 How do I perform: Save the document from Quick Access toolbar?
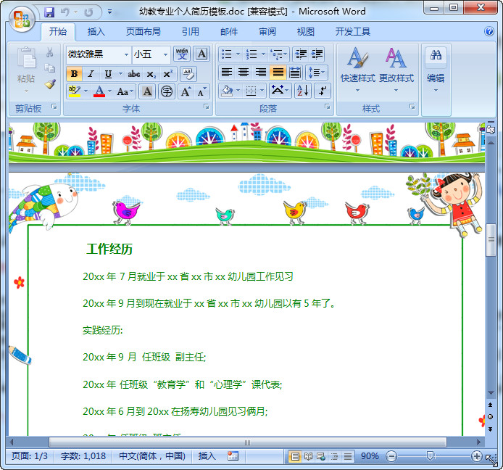[x=49, y=12]
